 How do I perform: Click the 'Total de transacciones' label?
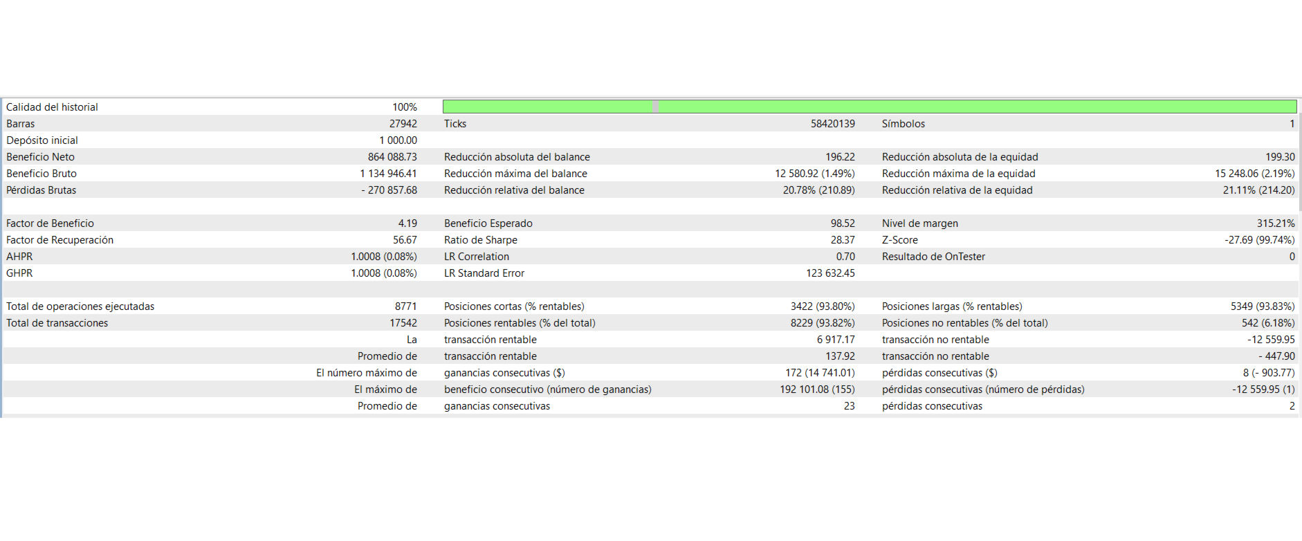tap(57, 323)
